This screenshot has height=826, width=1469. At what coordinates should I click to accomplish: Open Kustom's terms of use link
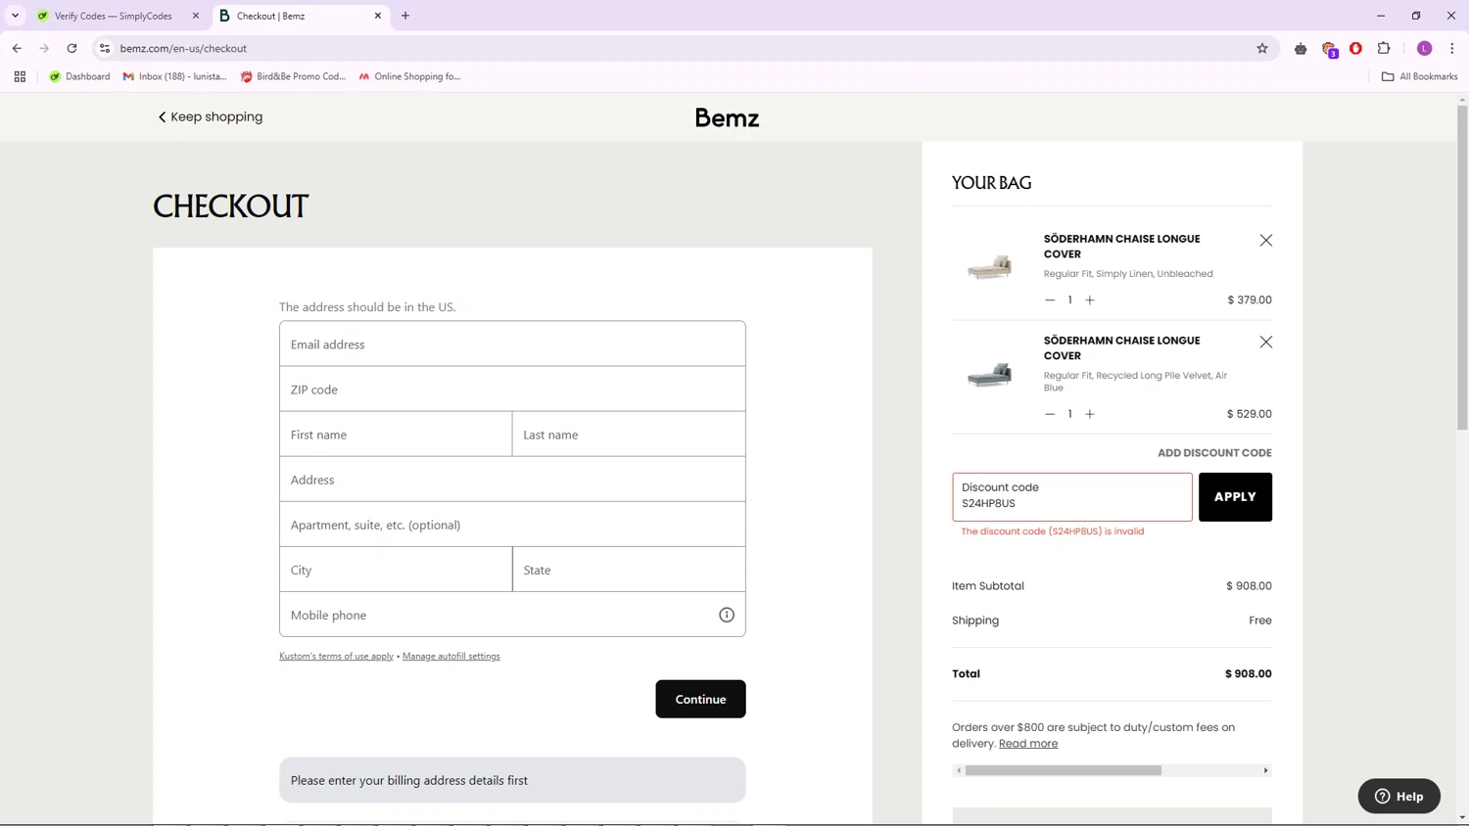(336, 657)
